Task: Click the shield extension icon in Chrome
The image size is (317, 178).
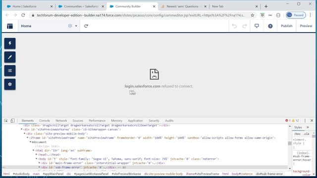Action: click(262, 15)
